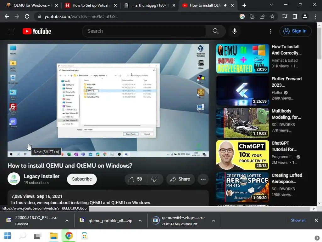Expand options for 22000.318.CO_REL iso download
The image size is (322, 242).
(67, 221)
